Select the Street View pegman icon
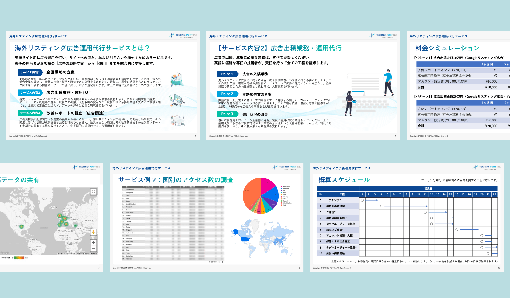This screenshot has width=510, height=298. pos(93,232)
